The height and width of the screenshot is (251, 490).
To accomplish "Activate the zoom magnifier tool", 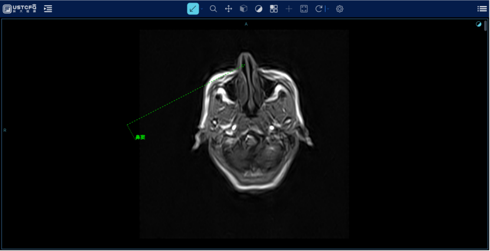I will (213, 9).
